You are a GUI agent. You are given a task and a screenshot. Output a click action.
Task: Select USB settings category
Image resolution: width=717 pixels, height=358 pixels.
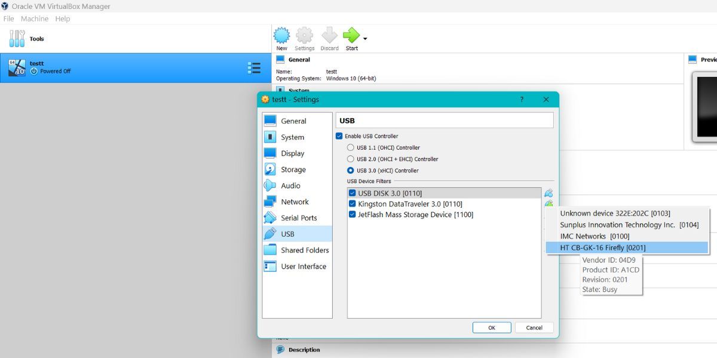tap(297, 234)
